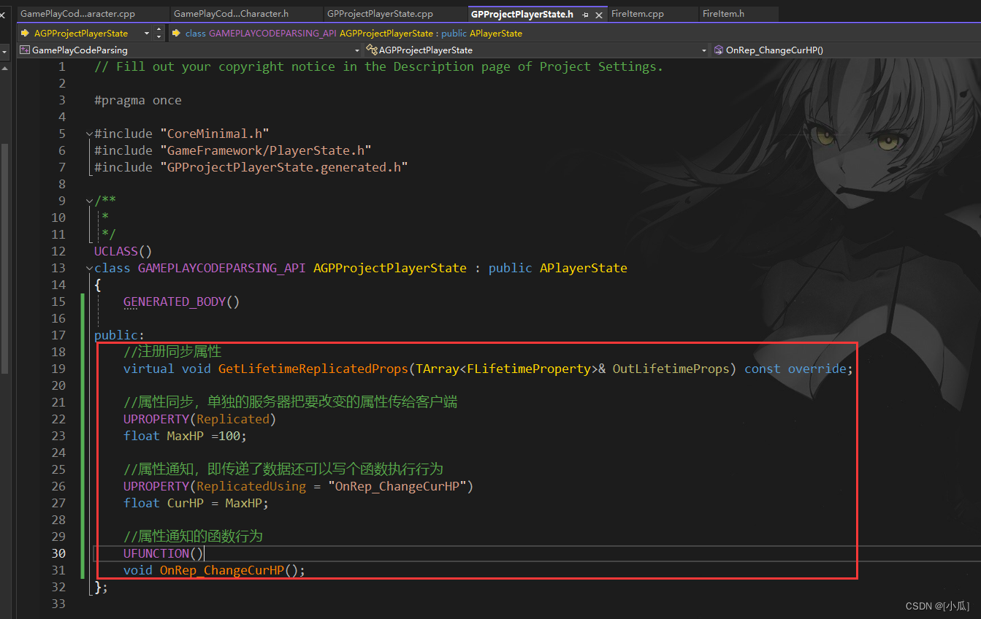This screenshot has width=981, height=619.
Task: Click the left panel vertical scrollbar thumb
Action: (4, 258)
